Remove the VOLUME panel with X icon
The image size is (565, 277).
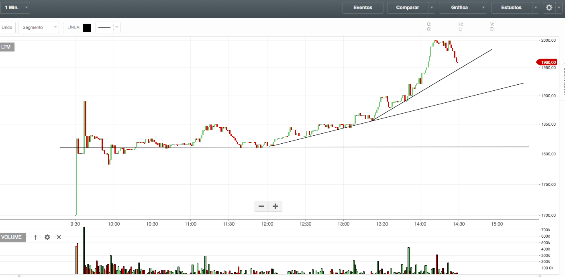point(59,237)
